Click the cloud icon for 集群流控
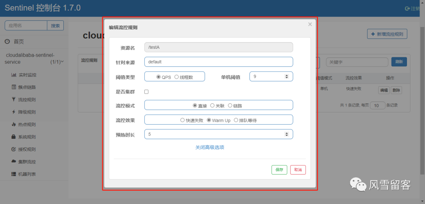The height and width of the screenshot is (204, 425). (13, 162)
